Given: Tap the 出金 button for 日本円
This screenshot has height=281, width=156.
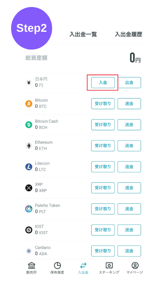Looking at the screenshot, I should [x=129, y=83].
